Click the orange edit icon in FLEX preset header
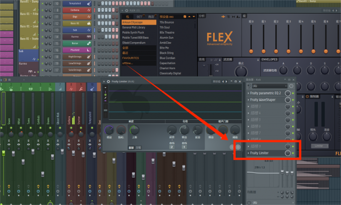Viewport: 341px width, 205px height. click(x=185, y=17)
